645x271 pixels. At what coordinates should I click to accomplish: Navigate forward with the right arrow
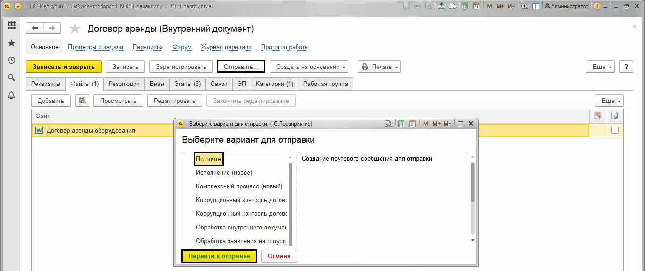pos(52,28)
